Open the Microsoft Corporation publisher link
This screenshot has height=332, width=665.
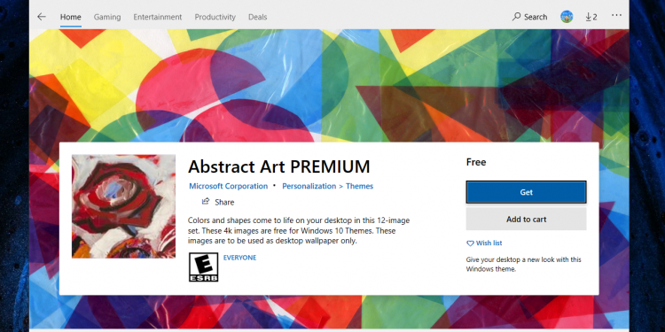(228, 186)
